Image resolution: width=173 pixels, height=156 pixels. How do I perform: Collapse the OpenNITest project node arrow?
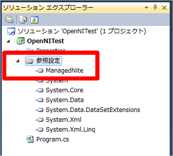coord(8,41)
